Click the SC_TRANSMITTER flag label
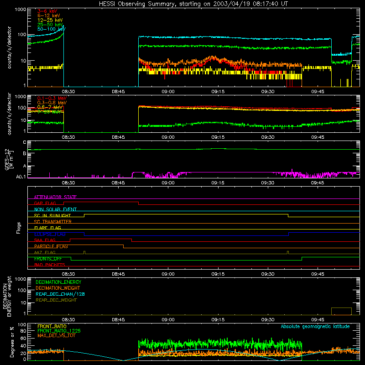 [x=53, y=222]
